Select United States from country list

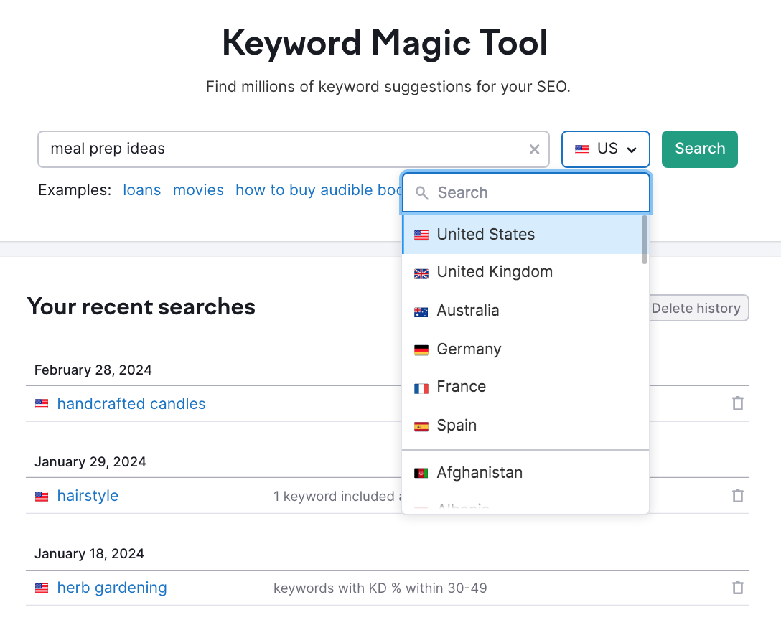pos(485,235)
